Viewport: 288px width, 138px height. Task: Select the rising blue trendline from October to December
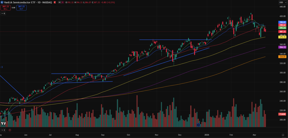[x=166, y=61]
